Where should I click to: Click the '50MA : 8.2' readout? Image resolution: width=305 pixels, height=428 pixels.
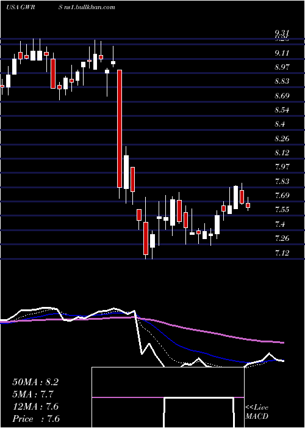click(35, 382)
